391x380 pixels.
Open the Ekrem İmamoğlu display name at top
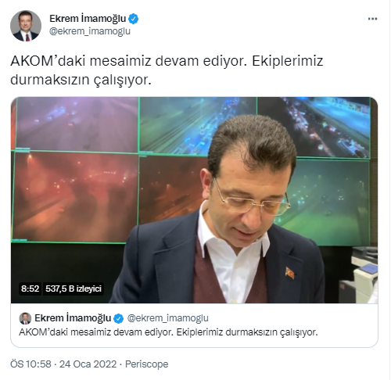88,19
